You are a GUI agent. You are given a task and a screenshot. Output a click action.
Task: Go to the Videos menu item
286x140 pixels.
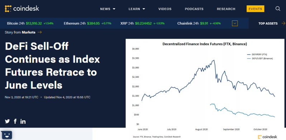[165, 9]
